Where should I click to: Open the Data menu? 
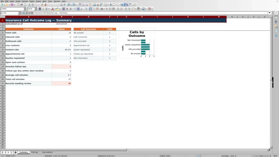tap(44, 1)
